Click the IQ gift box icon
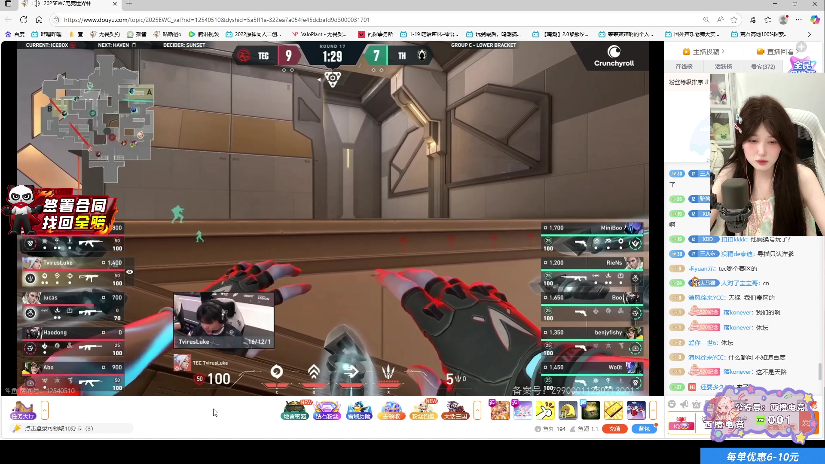Screen dimensions: 825x464 [x=681, y=423]
